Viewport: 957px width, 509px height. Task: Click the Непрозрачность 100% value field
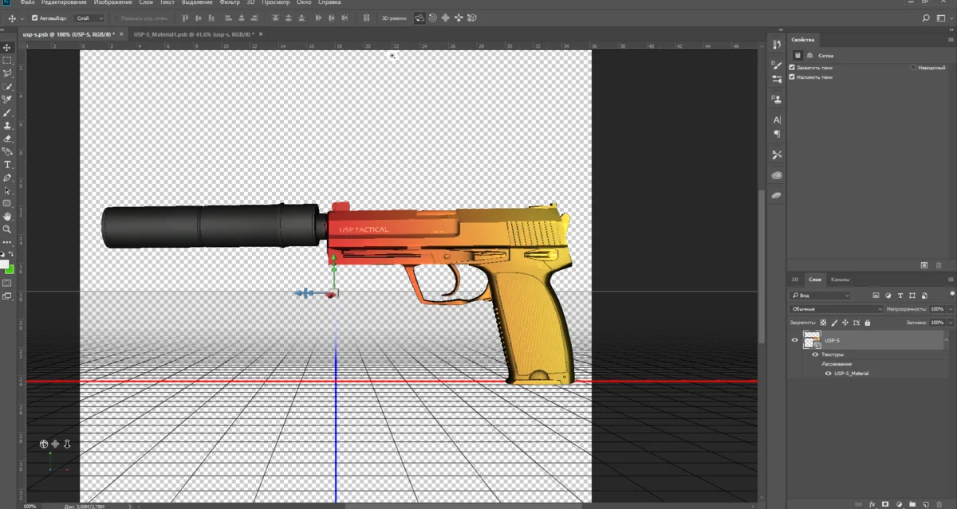pos(937,309)
